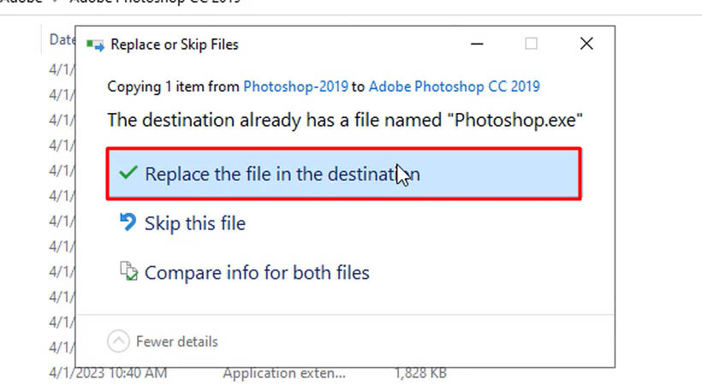Click the Application extension type cell
The image size is (702, 385).
[x=284, y=373]
